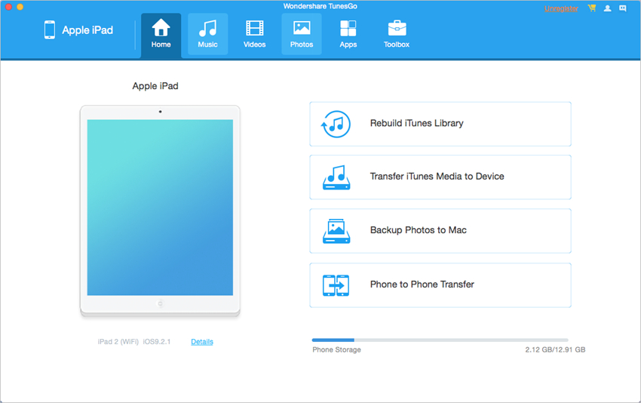641x403 pixels.
Task: Open the Apps tab
Action: (x=348, y=35)
